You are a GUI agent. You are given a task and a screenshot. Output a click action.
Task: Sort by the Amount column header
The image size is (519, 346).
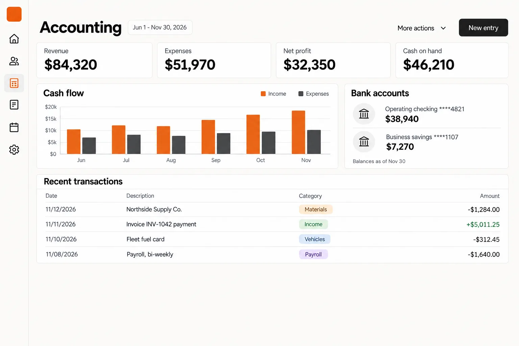click(x=490, y=196)
